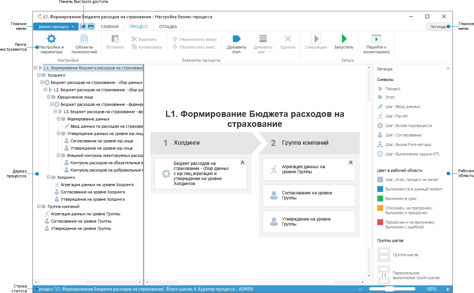The height and width of the screenshot is (293, 474).
Task: Click Объекты полномочий icon in ribbon
Action: click(x=84, y=39)
